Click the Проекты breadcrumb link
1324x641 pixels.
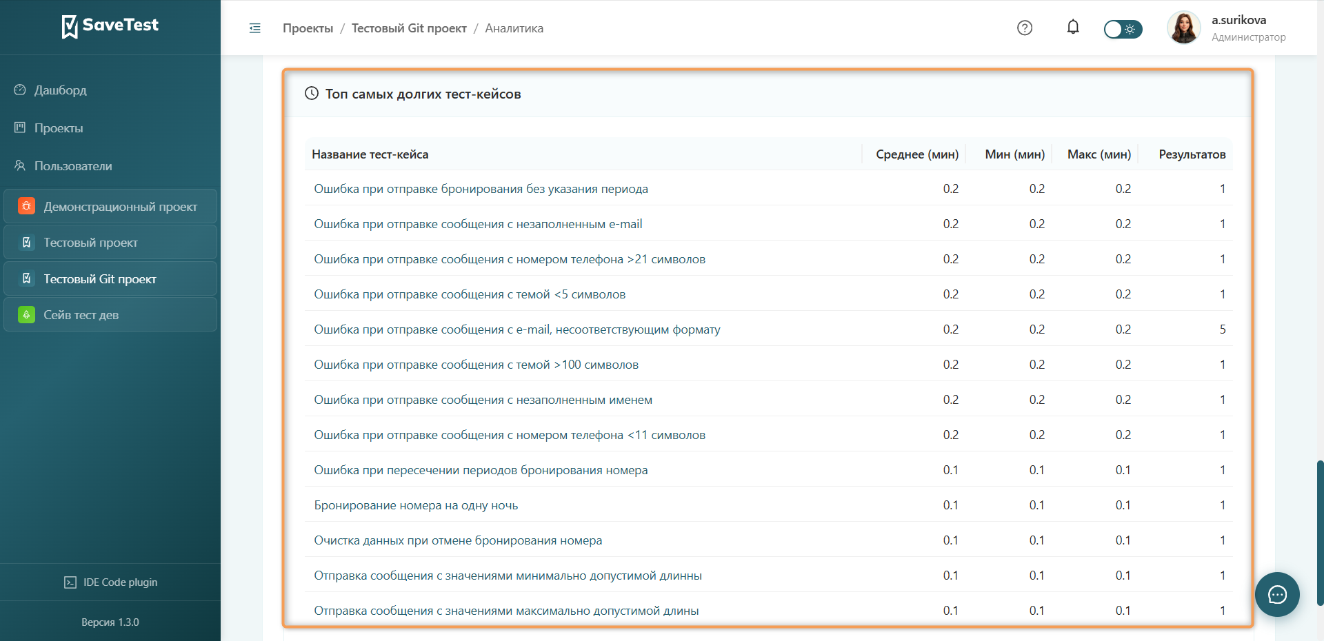[x=308, y=28]
